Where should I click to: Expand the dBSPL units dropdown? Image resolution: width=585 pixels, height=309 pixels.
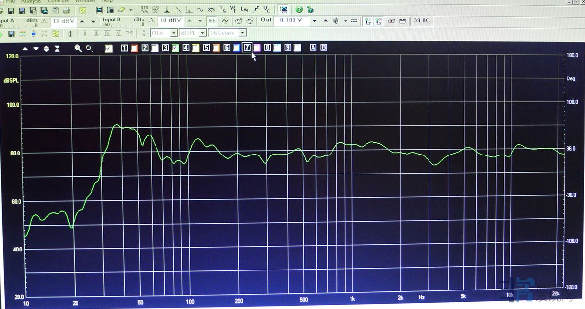[193, 33]
